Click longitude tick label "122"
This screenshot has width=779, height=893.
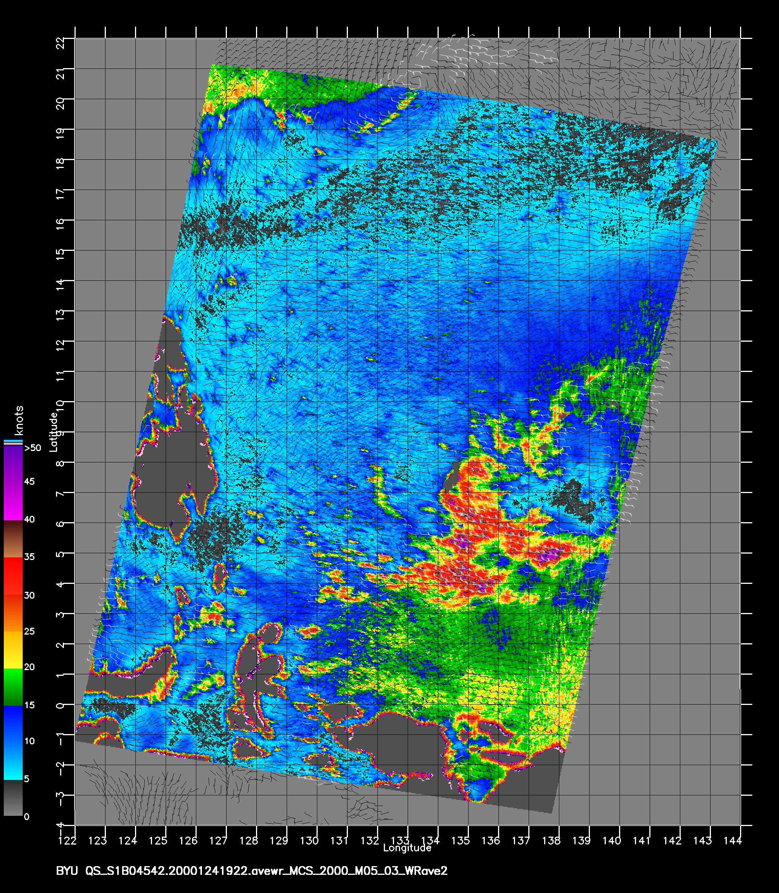[67, 840]
